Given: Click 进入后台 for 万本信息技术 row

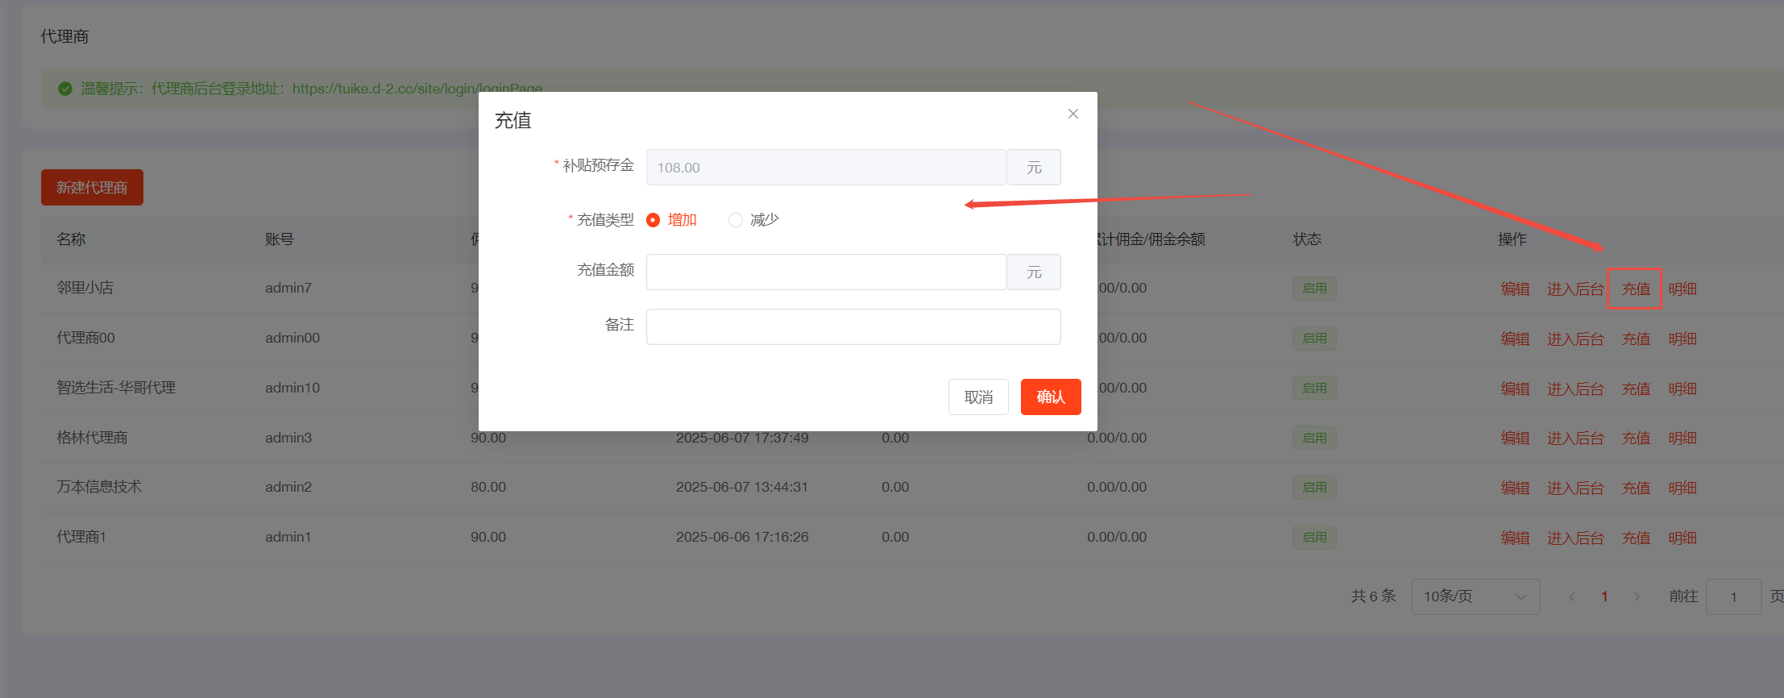Looking at the screenshot, I should (x=1574, y=488).
